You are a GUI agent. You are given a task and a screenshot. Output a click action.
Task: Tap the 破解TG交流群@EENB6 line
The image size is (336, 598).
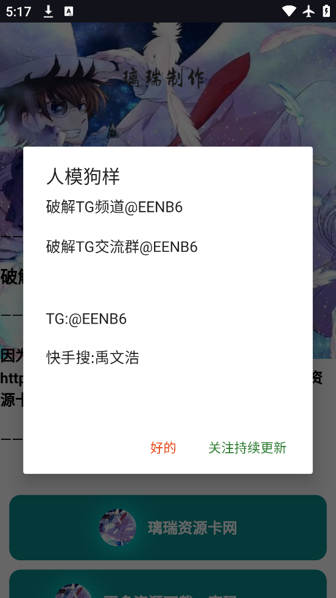[x=122, y=247]
